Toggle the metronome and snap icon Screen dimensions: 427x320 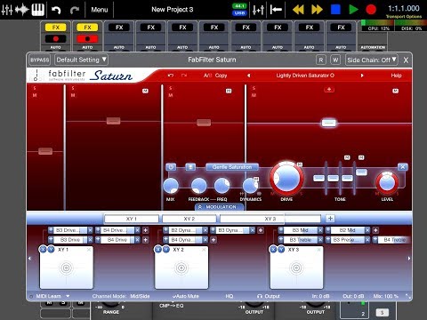[x=258, y=10]
